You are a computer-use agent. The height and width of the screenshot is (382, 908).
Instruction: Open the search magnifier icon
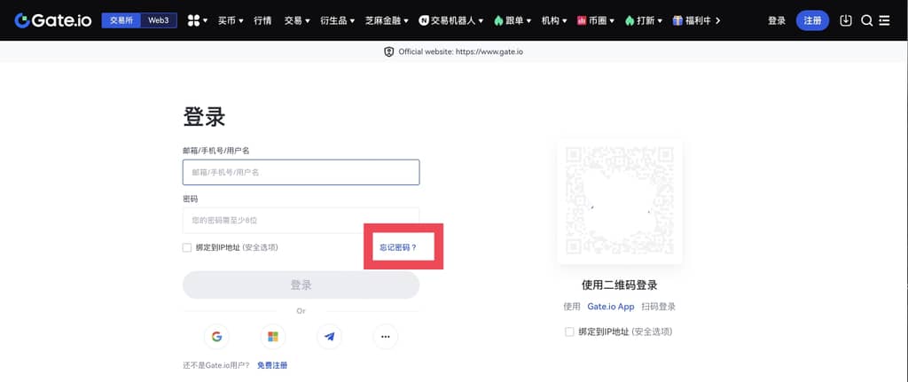[866, 20]
